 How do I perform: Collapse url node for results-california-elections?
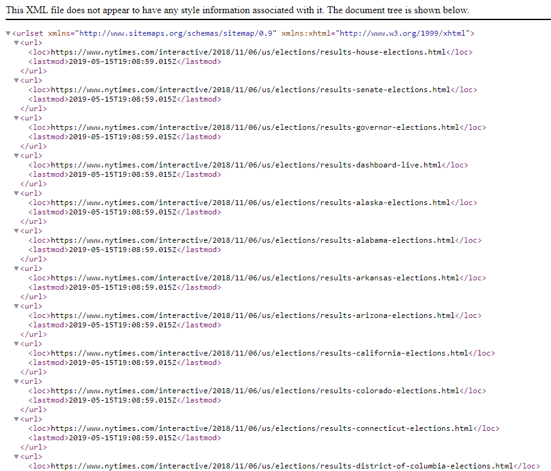coord(16,344)
